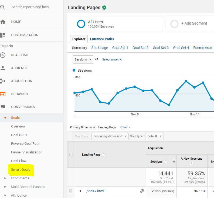This screenshot has height=198, width=214.
Task: Select the Goal Set 4 sub-tab
Action: pyautogui.click(x=181, y=48)
